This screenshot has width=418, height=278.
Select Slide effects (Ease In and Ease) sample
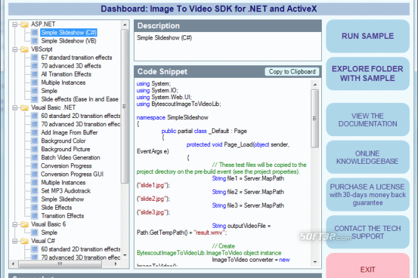80,99
